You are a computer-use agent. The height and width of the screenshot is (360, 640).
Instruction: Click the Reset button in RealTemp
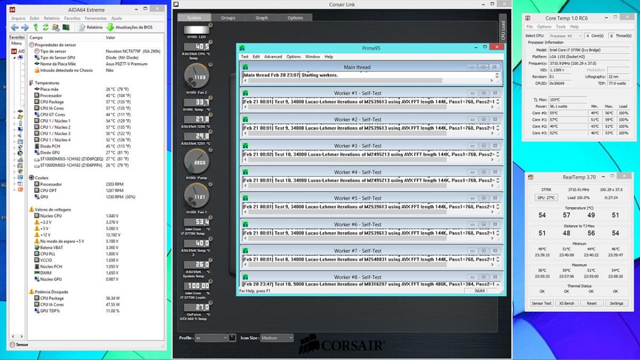[591, 303]
